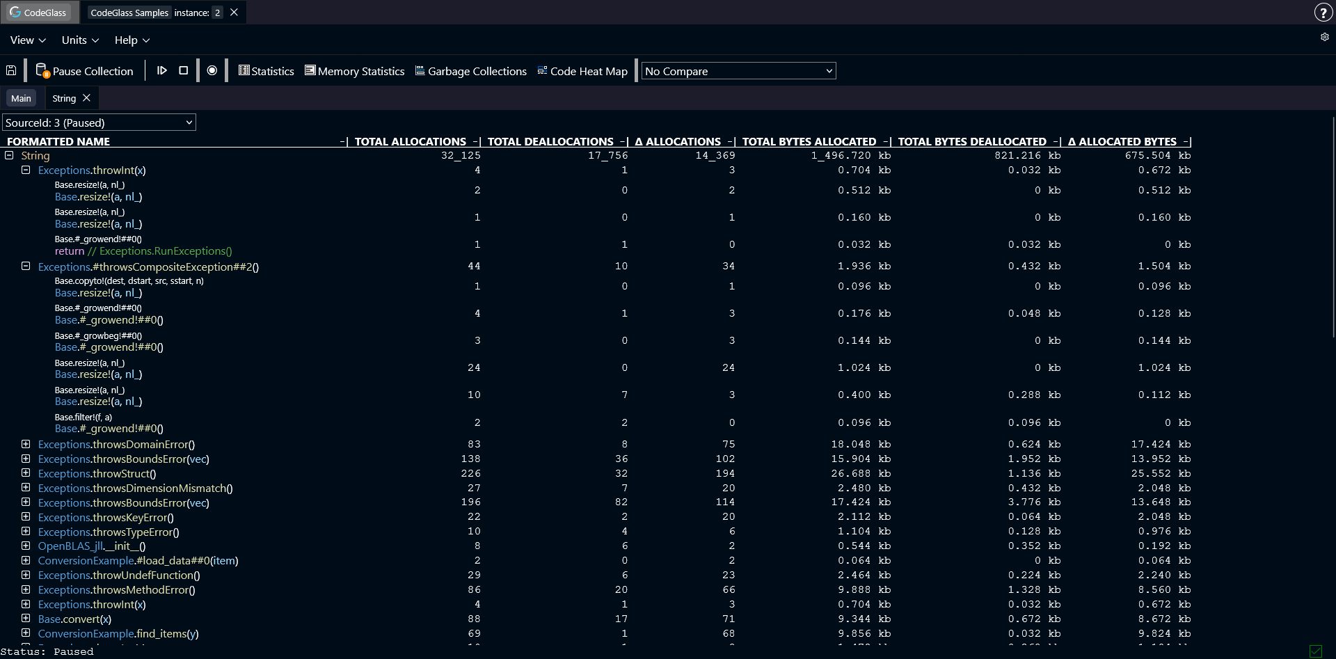
Task: Stop the profiling session with the Stop icon
Action: pyautogui.click(x=183, y=70)
